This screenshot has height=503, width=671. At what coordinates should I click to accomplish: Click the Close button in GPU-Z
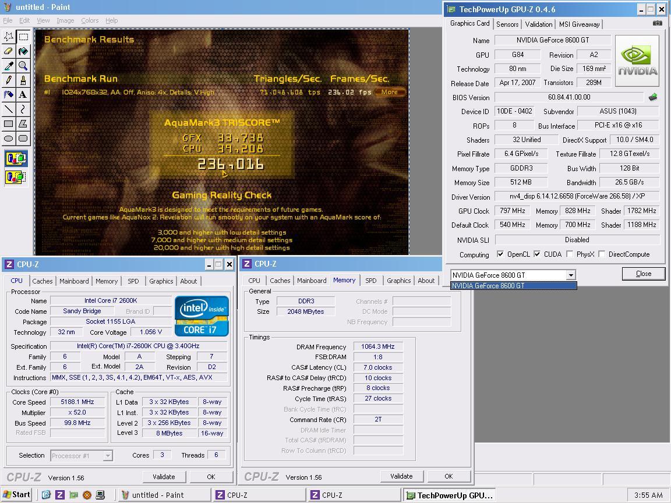(643, 274)
